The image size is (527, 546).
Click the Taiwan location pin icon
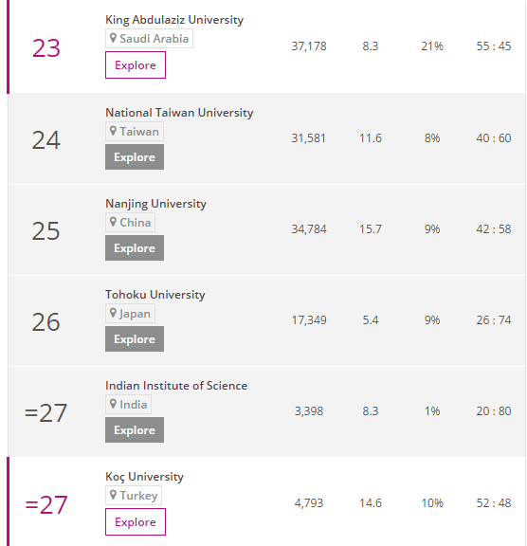tap(113, 131)
